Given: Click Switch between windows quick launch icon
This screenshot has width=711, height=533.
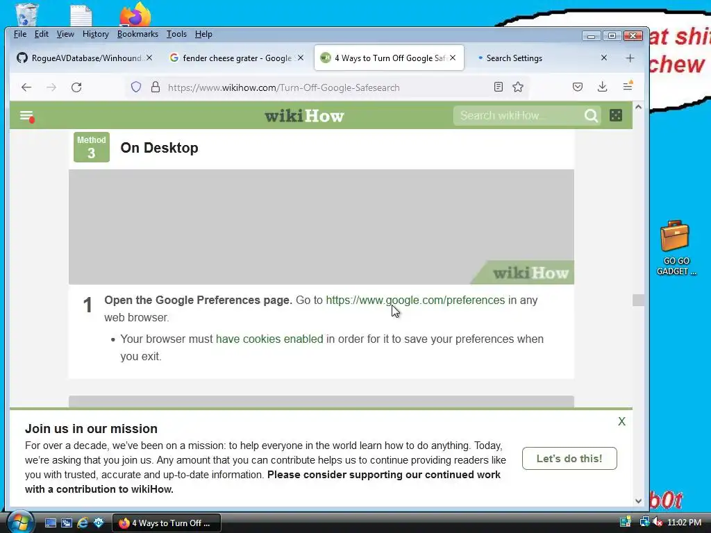Looking at the screenshot, I should (x=67, y=523).
